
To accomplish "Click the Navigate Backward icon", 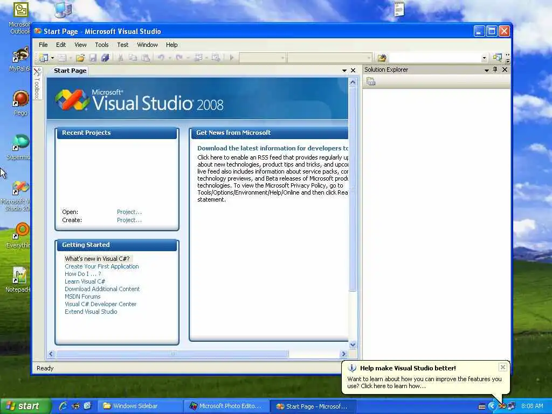I will pos(198,58).
